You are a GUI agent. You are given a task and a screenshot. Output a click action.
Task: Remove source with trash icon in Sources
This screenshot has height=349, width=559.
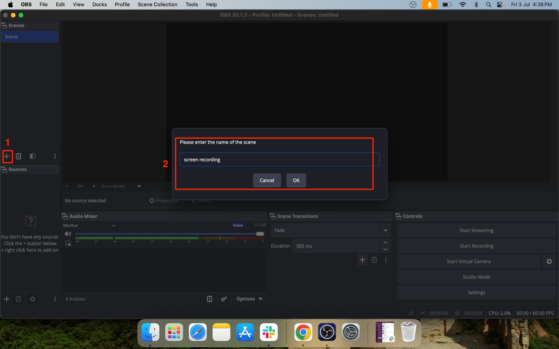click(18, 299)
